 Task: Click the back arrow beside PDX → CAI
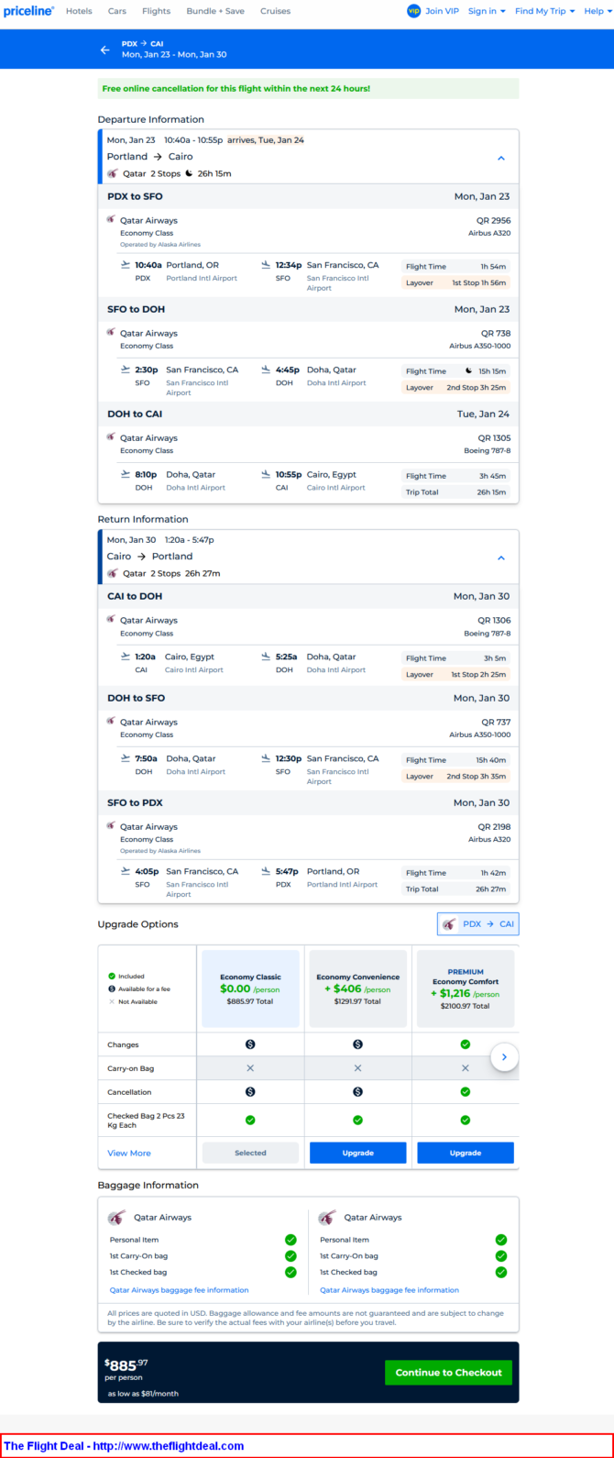tap(104, 50)
